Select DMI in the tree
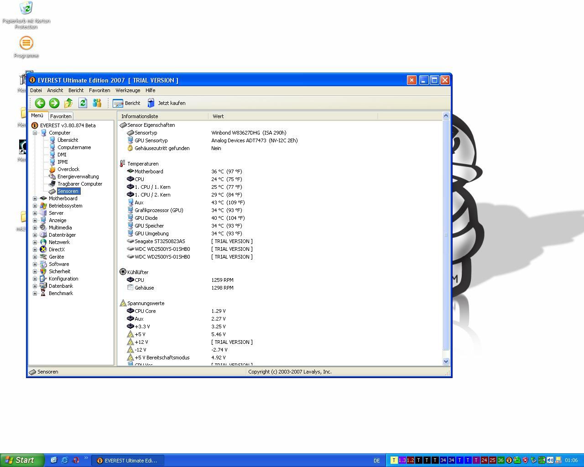Image resolution: width=584 pixels, height=467 pixels. (x=62, y=155)
